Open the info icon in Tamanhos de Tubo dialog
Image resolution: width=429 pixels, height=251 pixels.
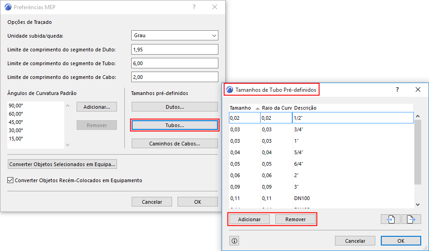(234, 241)
